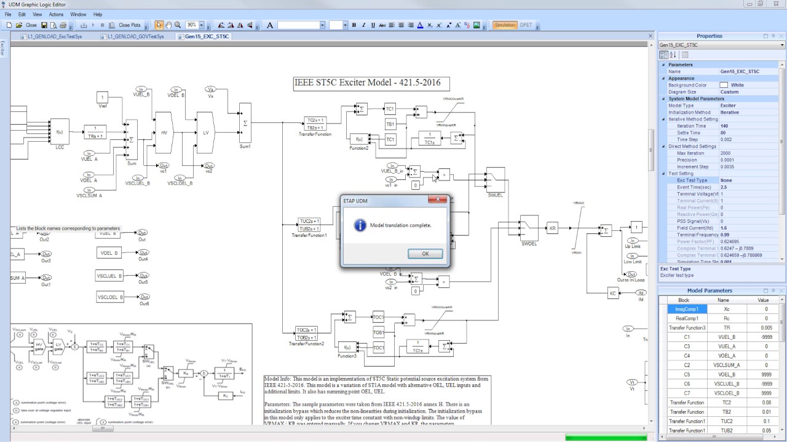787x442 pixels.
Task: Align text left
Action: tap(392, 25)
